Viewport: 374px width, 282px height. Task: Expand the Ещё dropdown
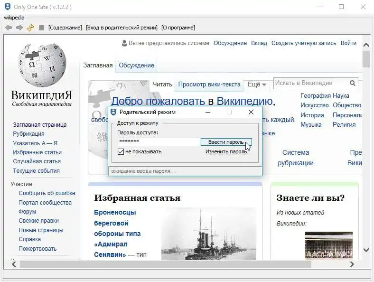pyautogui.click(x=257, y=84)
